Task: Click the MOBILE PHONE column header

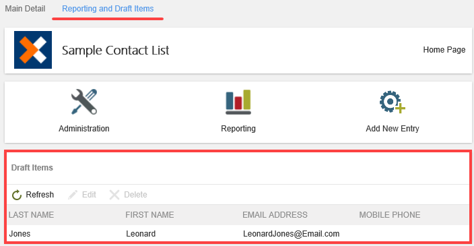Action: click(390, 215)
